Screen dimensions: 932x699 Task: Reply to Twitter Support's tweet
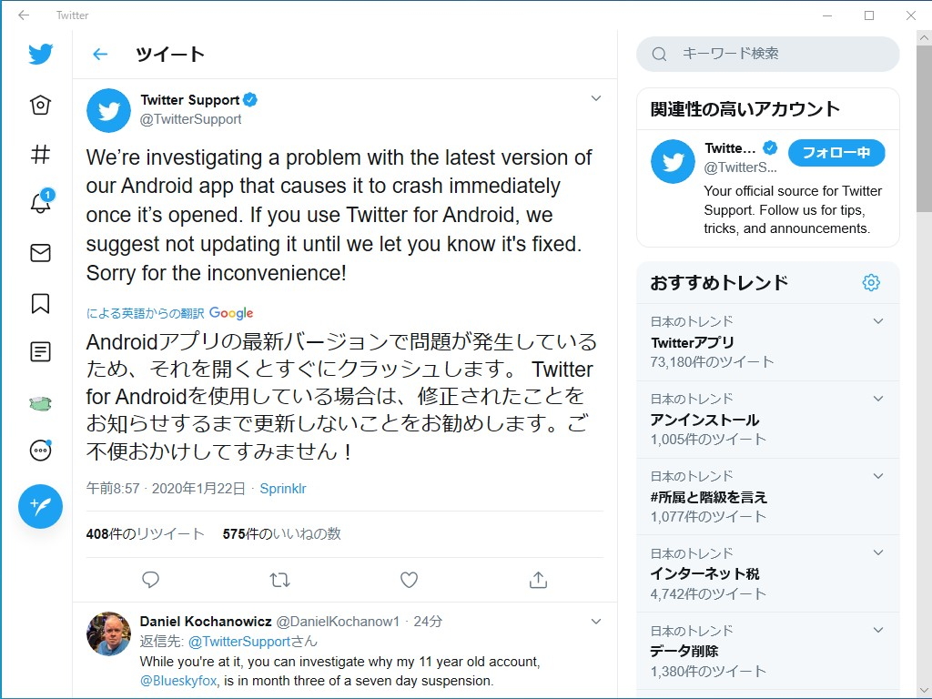coord(150,580)
